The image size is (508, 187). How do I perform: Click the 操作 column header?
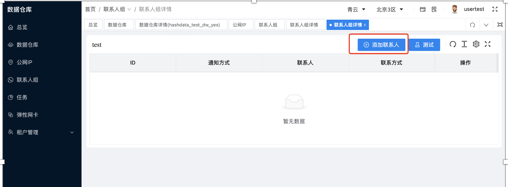[465, 63]
